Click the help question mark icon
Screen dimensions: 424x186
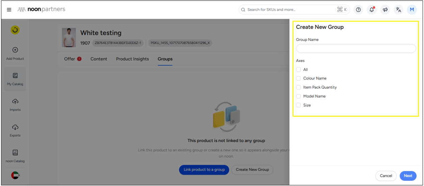tap(358, 10)
